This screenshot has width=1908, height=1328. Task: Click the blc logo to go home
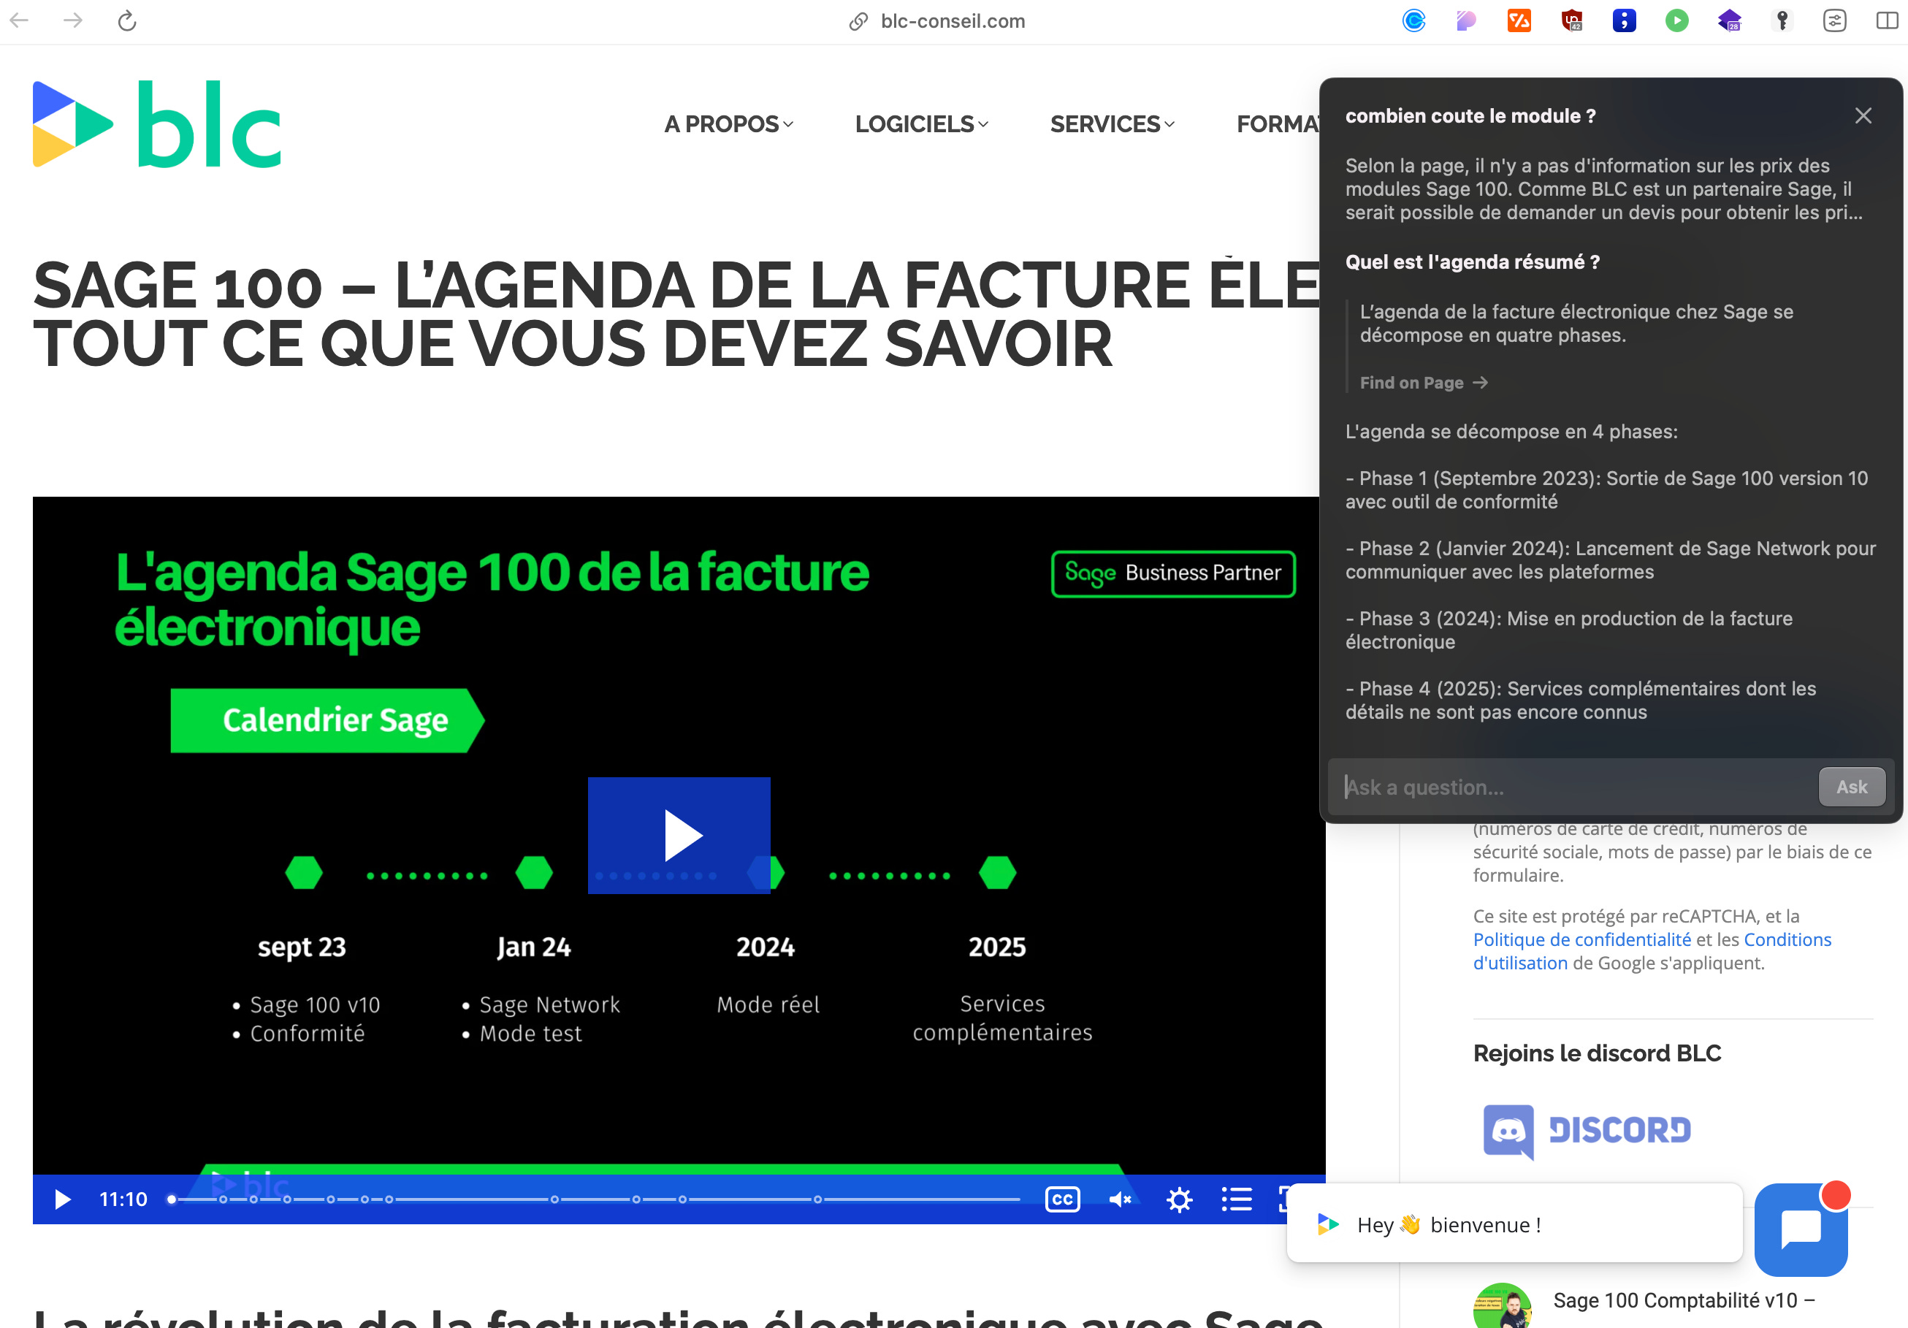click(157, 124)
